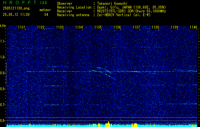
Task: Click the 1139 time marker
Action: [x=174, y=27]
